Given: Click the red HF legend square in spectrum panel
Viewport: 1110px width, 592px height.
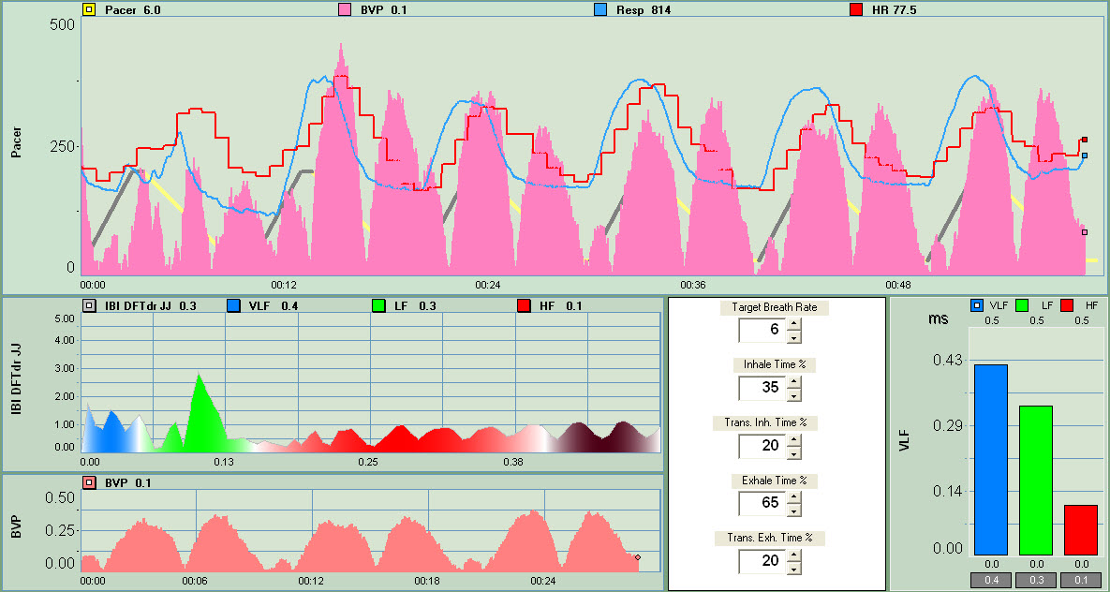Looking at the screenshot, I should (x=524, y=305).
